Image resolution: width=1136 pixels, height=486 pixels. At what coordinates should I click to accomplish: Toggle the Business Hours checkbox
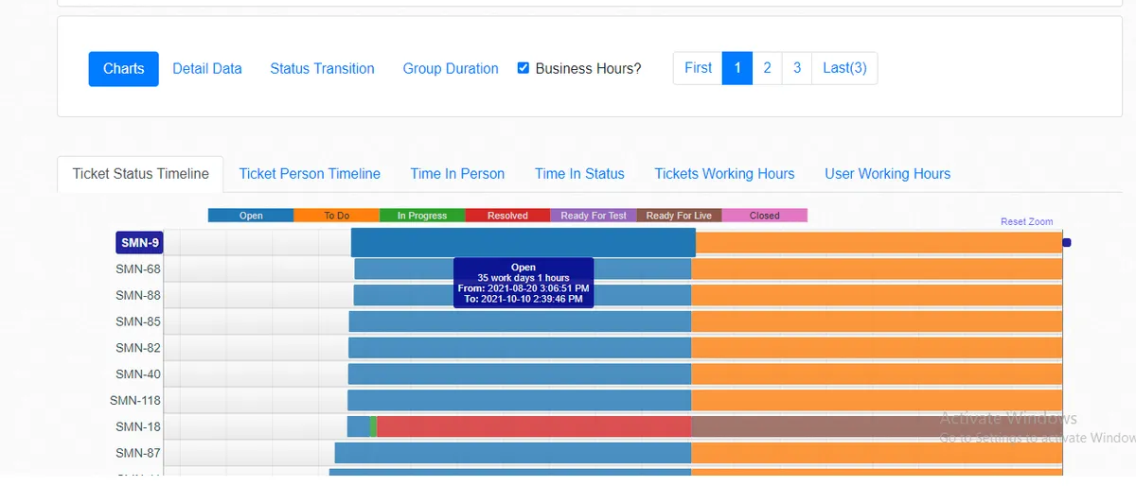coord(523,68)
